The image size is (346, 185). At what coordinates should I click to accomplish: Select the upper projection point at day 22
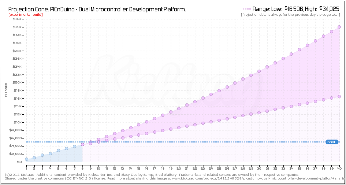point(195,102)
